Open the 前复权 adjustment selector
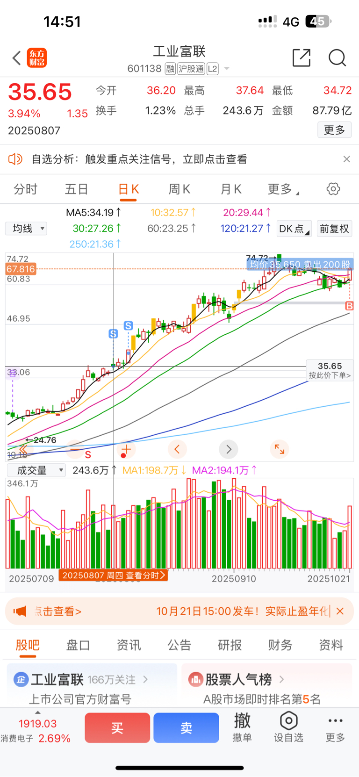 334,229
